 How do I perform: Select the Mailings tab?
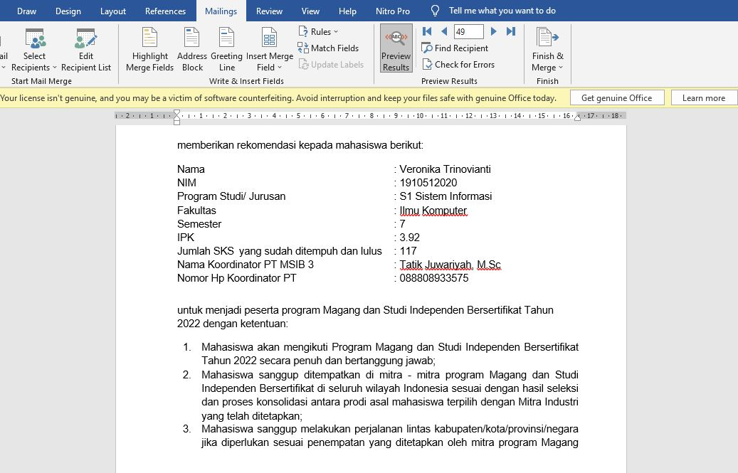(221, 11)
